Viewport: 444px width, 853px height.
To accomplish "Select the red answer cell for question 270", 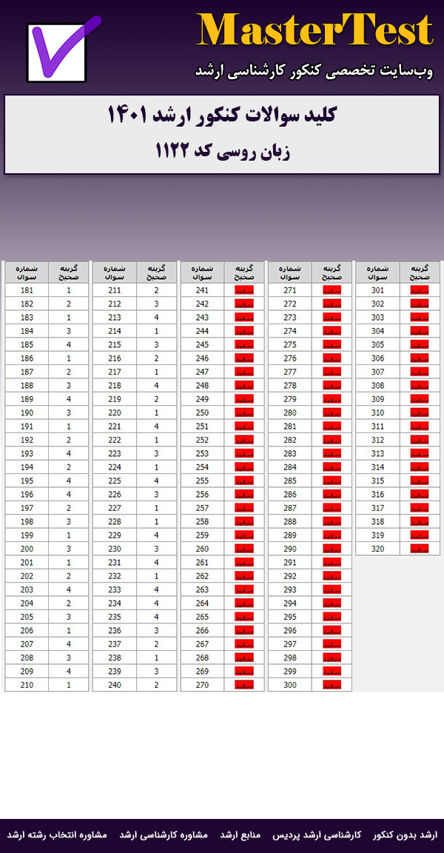I will (243, 685).
